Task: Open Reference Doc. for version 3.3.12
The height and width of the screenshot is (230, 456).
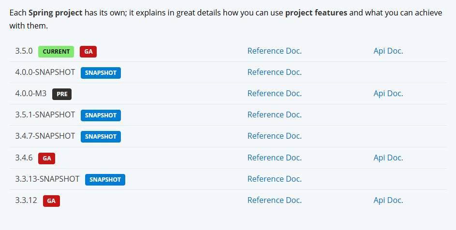Action: tap(274, 200)
